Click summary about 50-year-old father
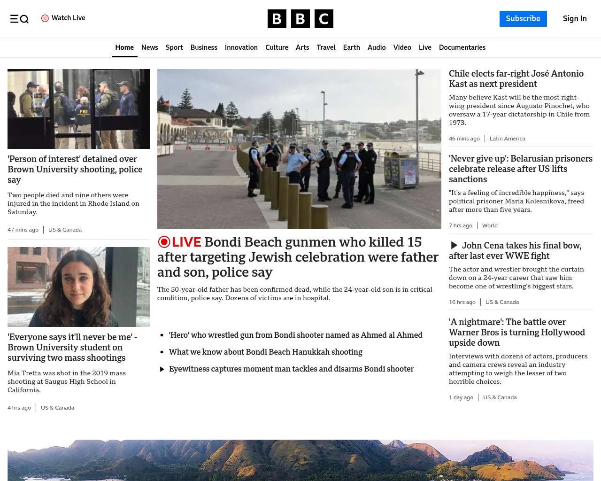 [295, 294]
